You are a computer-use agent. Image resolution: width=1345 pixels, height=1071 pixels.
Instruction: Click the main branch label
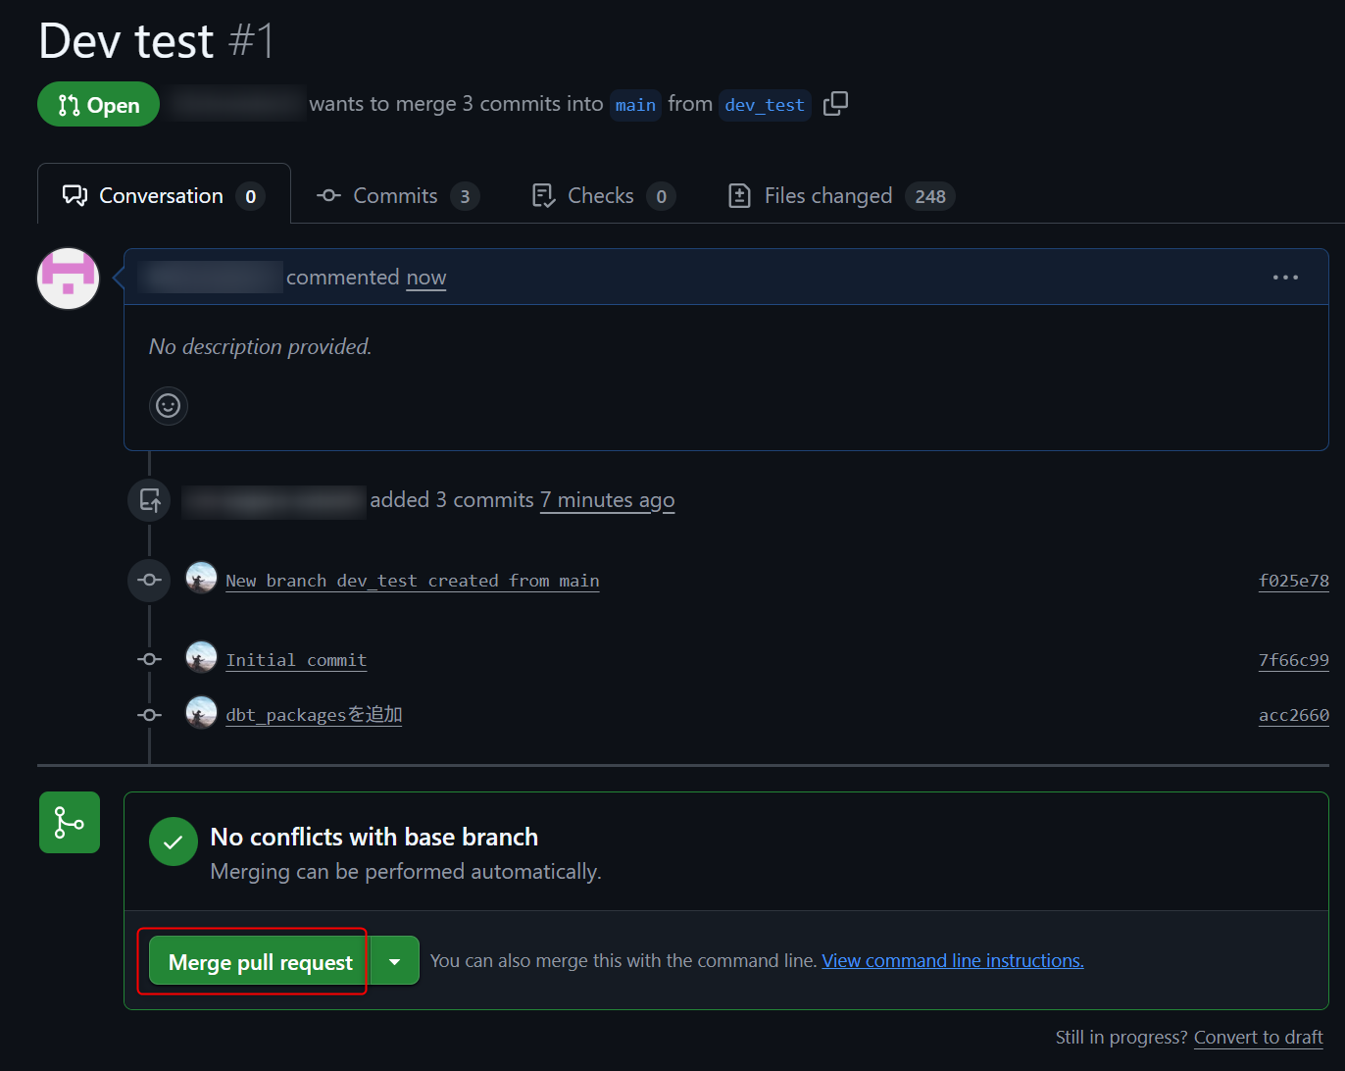635,105
